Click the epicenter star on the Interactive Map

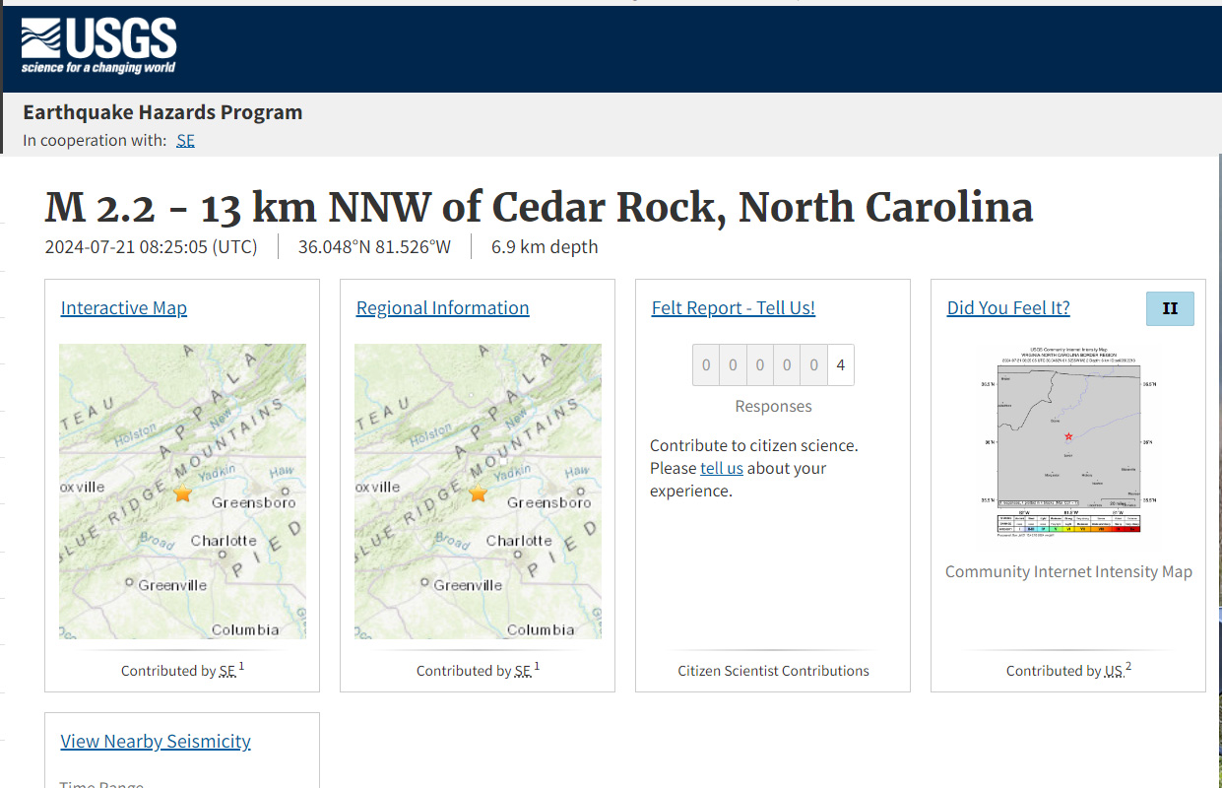tap(182, 492)
